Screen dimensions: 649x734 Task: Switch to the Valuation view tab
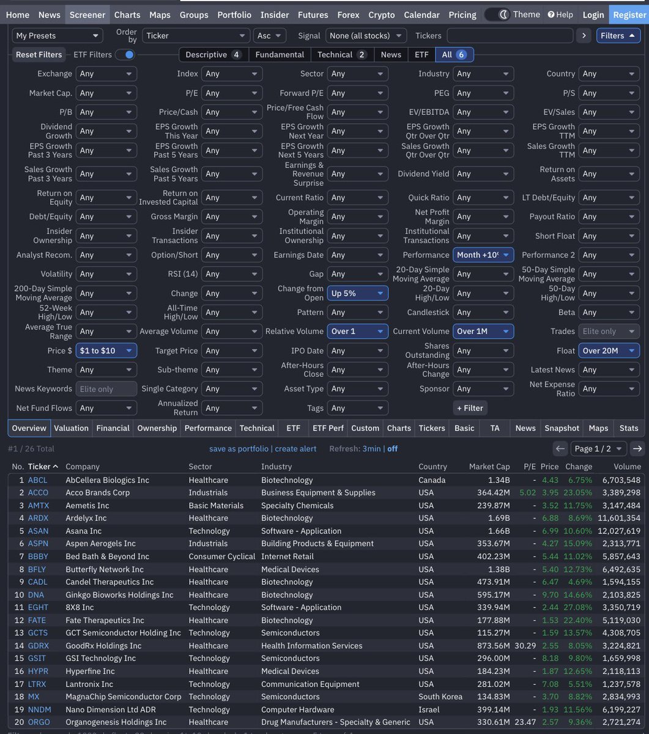71,428
